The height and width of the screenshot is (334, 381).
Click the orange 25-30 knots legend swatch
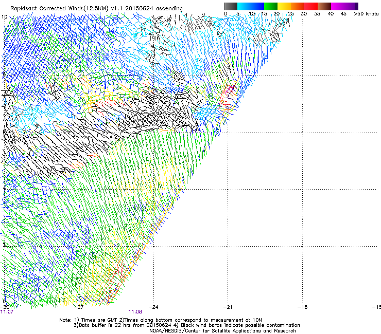[x=298, y=6]
